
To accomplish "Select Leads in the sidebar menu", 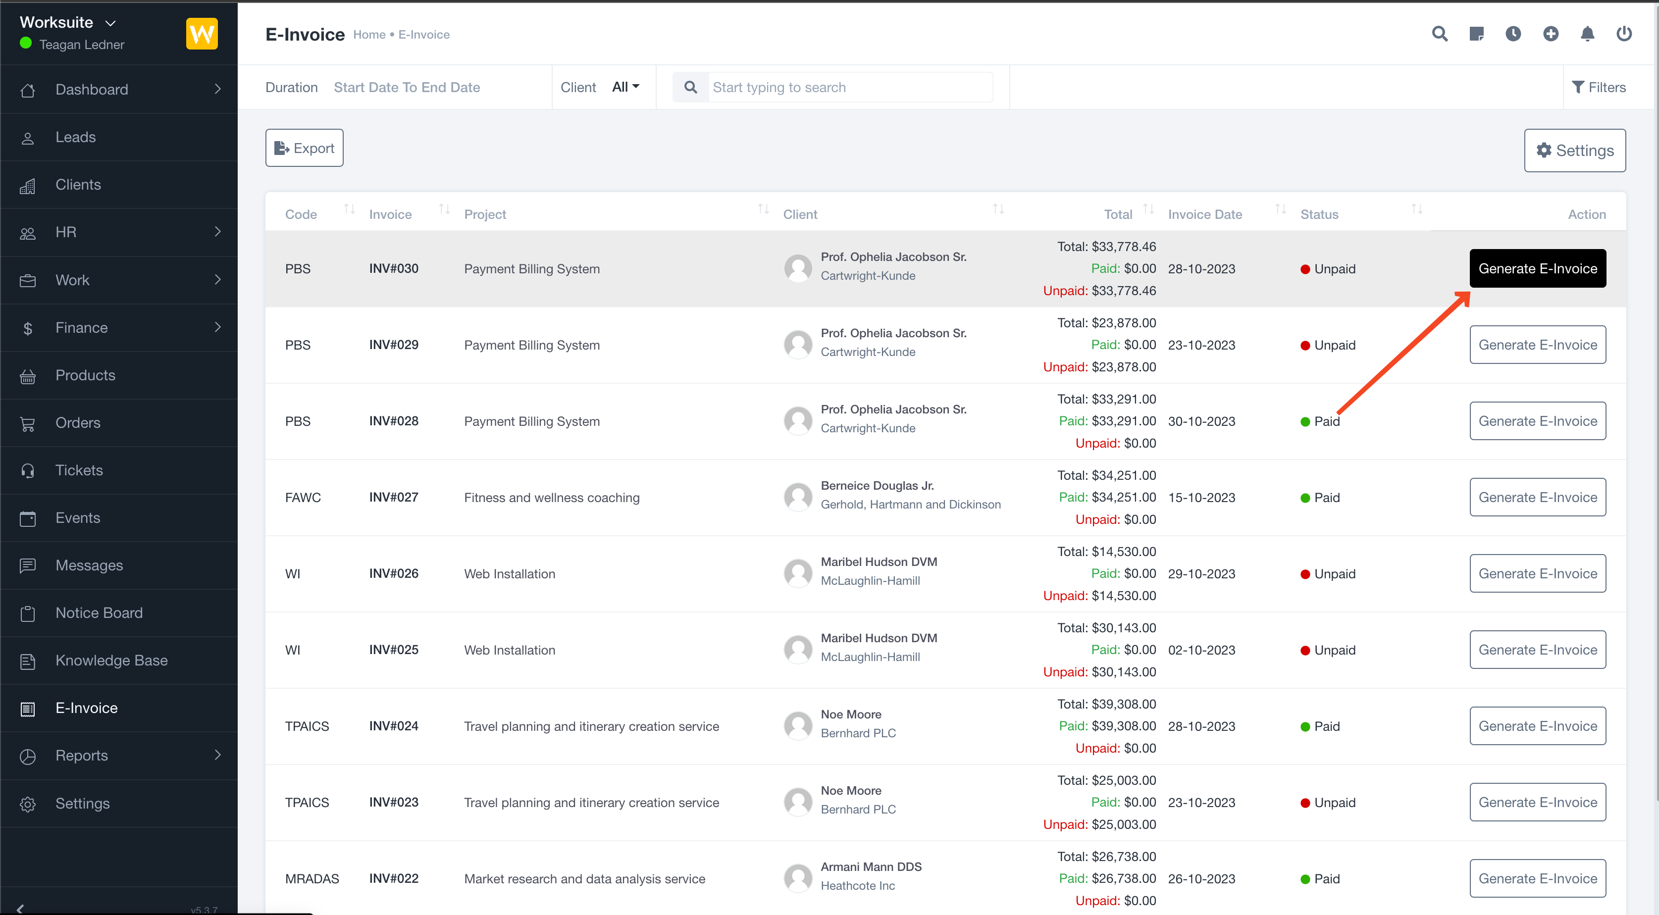I will 75,137.
